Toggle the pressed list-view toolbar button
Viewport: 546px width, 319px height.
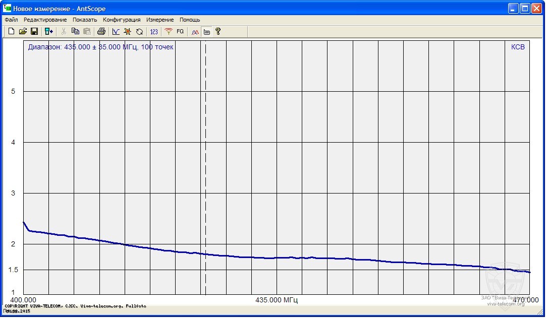(x=207, y=32)
